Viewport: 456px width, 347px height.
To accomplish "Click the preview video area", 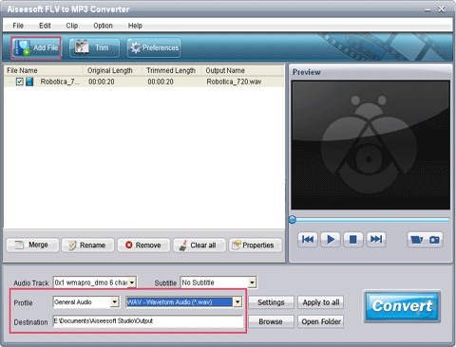I will click(x=370, y=145).
